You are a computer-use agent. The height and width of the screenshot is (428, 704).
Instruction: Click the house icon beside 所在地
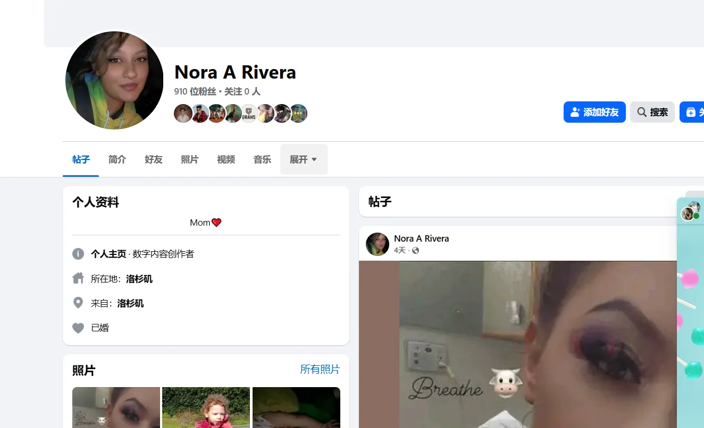(78, 278)
